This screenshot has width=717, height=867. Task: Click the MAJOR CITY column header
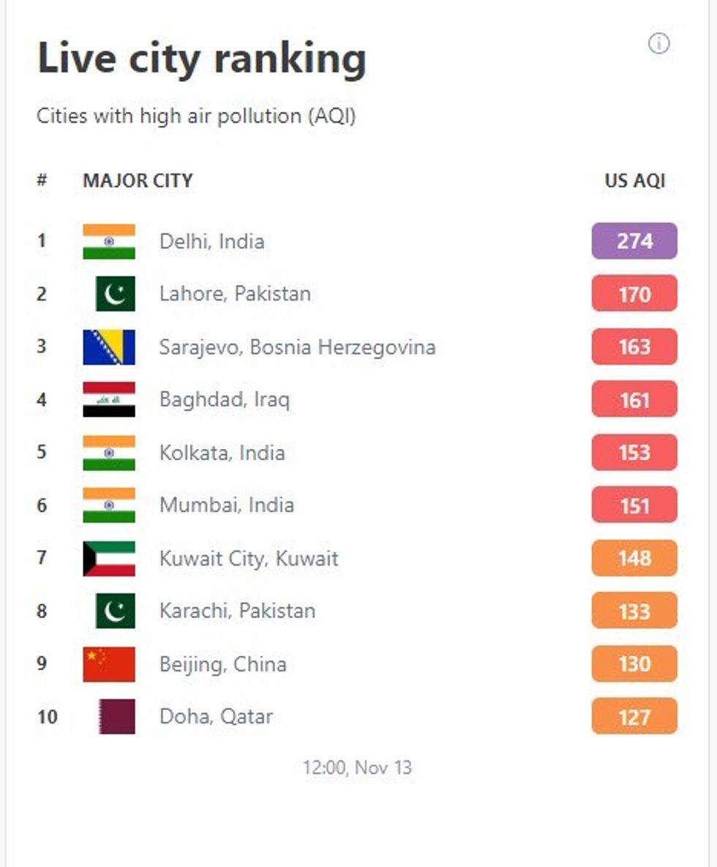[x=138, y=181]
